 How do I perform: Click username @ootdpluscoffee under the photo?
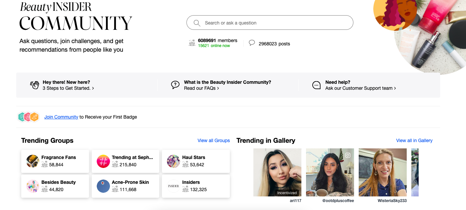338,201
